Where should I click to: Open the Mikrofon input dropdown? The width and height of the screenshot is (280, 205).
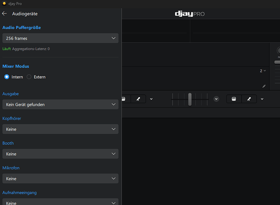pos(60,179)
